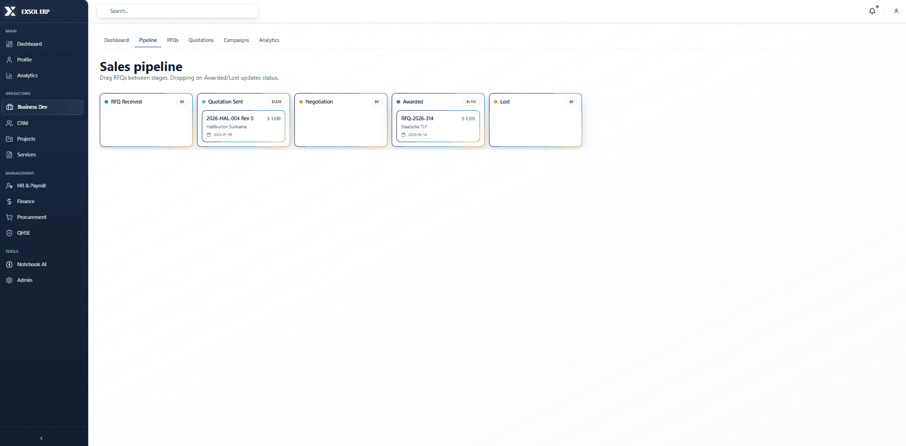Open the Campaigns tab

pyautogui.click(x=236, y=40)
